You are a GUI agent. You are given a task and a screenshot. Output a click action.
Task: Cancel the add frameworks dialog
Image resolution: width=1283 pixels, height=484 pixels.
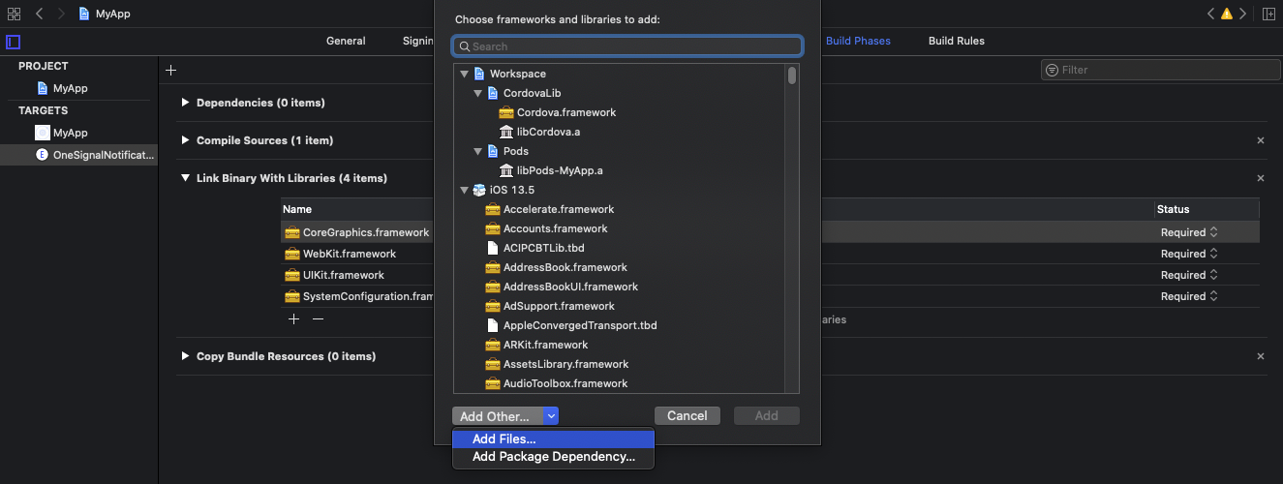[687, 416]
